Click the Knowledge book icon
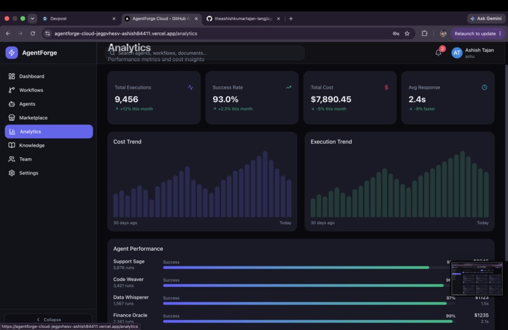 coord(12,145)
